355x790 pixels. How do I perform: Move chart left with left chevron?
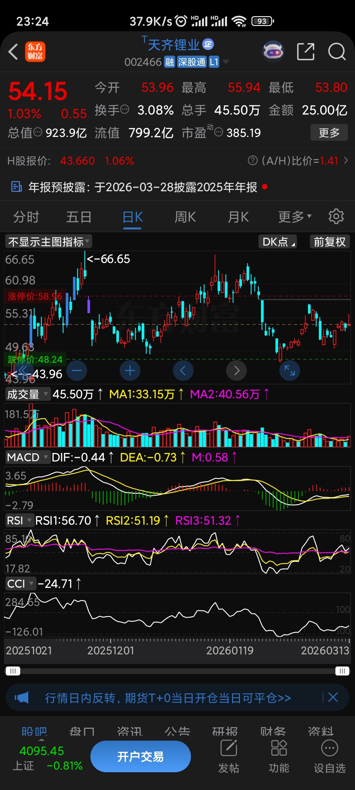click(183, 371)
